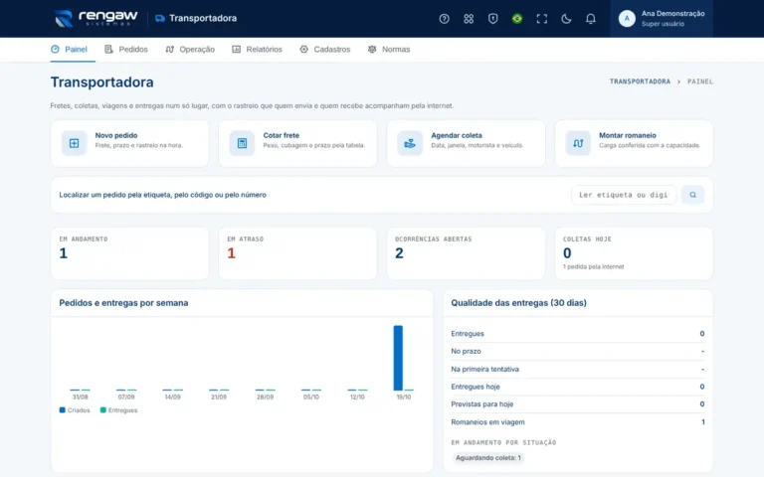Viewport: 764px width, 477px height.
Task: Click the 12/10 chart axis label
Action: click(357, 397)
